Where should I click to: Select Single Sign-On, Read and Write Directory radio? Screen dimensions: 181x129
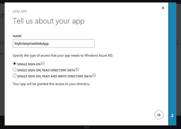tap(14, 76)
